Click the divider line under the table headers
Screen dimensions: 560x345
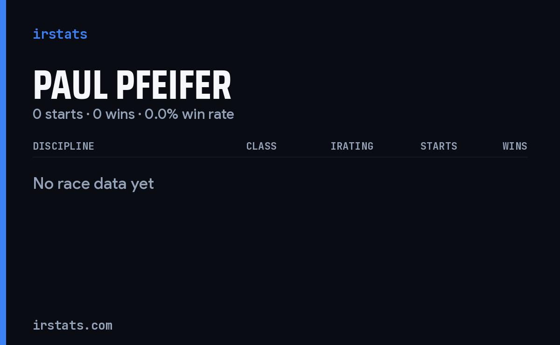[280, 157]
